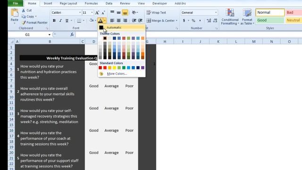Apply the Bad cell style

coord(294,12)
